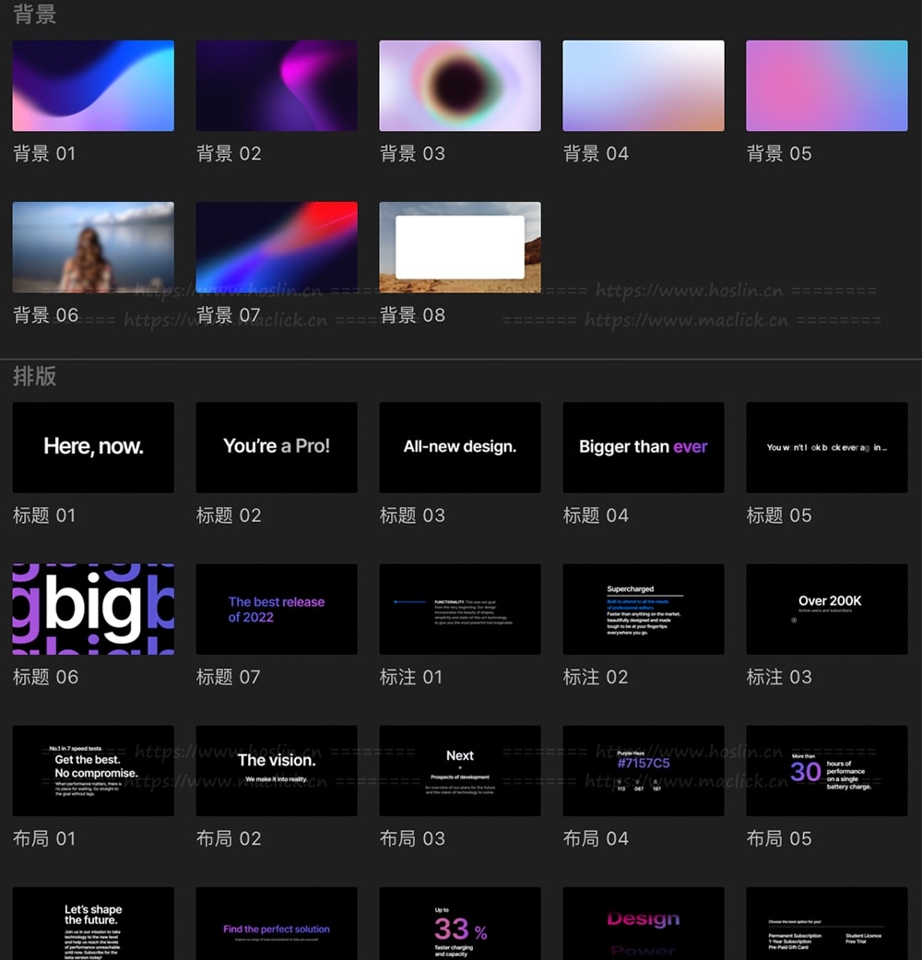
Task: Click the 背景 08 label
Action: [412, 314]
